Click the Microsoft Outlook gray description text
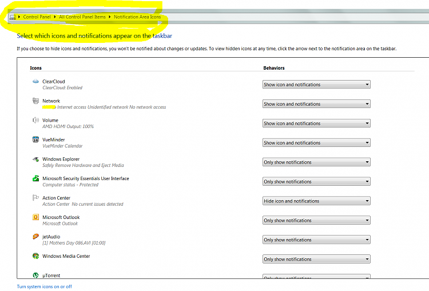429x291 pixels. click(x=60, y=224)
